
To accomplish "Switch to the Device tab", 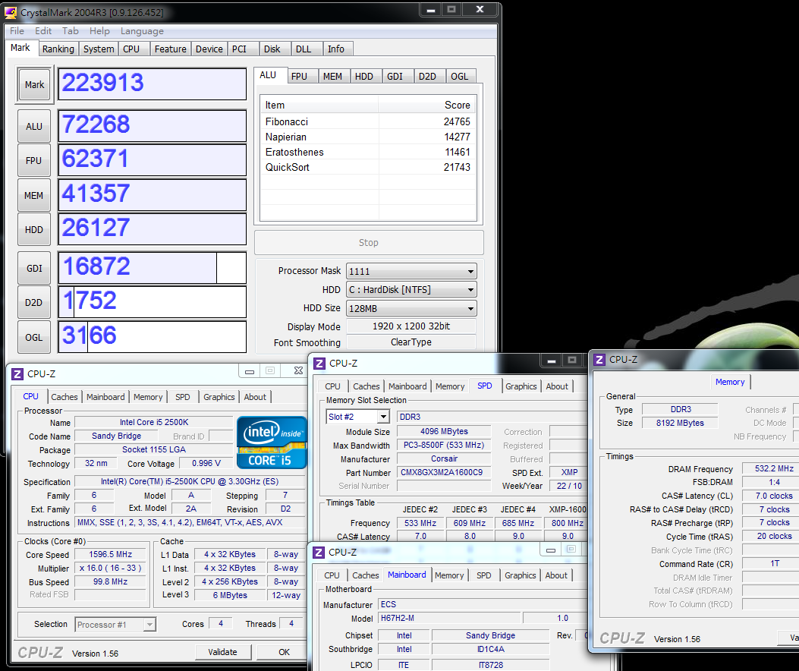I will (209, 49).
